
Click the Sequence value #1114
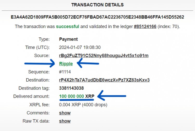pos(65,72)
